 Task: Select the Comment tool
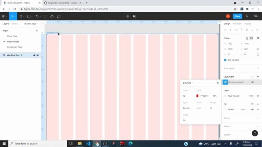(59, 16)
